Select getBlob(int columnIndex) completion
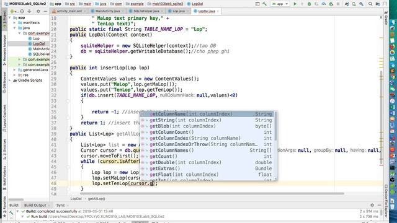397x223 pixels. [x=207, y=126]
